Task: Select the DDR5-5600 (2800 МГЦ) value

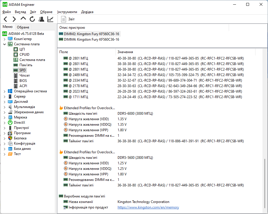Action: tap(135, 158)
